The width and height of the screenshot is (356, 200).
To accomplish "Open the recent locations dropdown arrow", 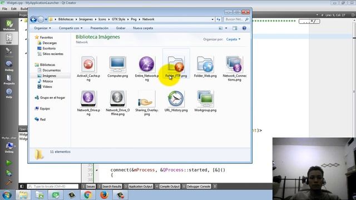I will click(46, 19).
